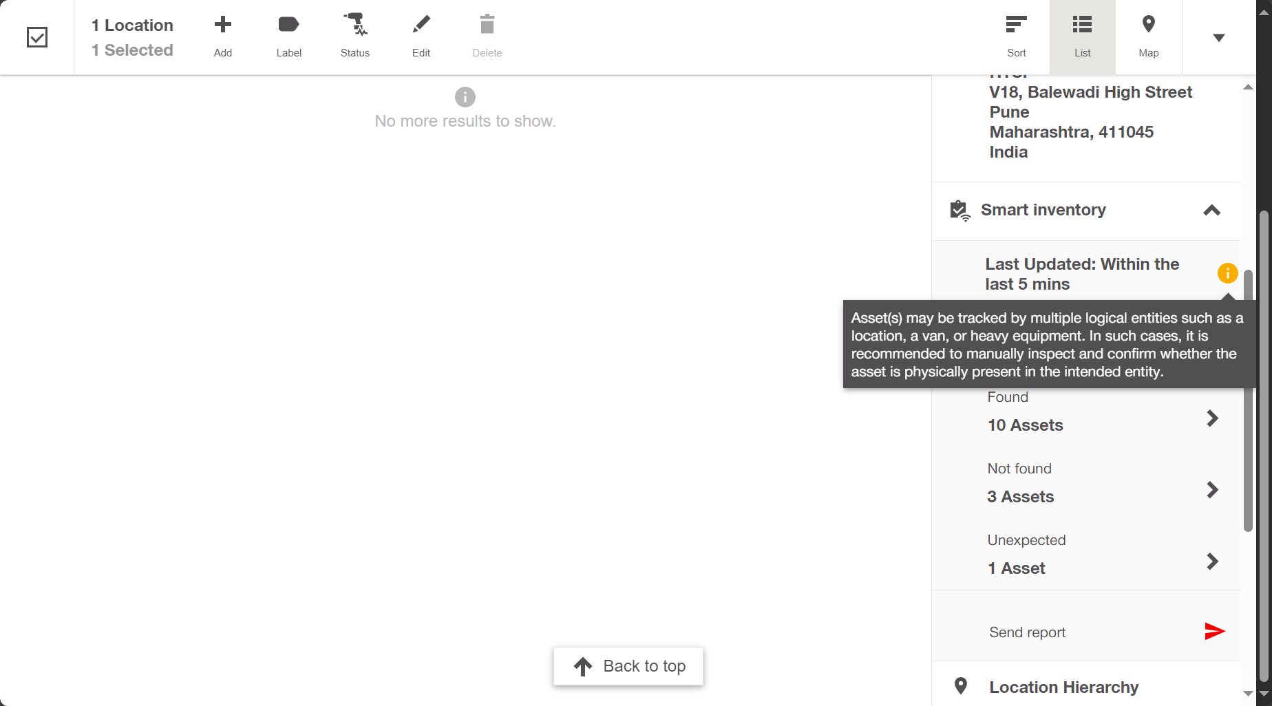Expand the Found 10 Assets row
This screenshot has width=1272, height=706.
(x=1212, y=418)
